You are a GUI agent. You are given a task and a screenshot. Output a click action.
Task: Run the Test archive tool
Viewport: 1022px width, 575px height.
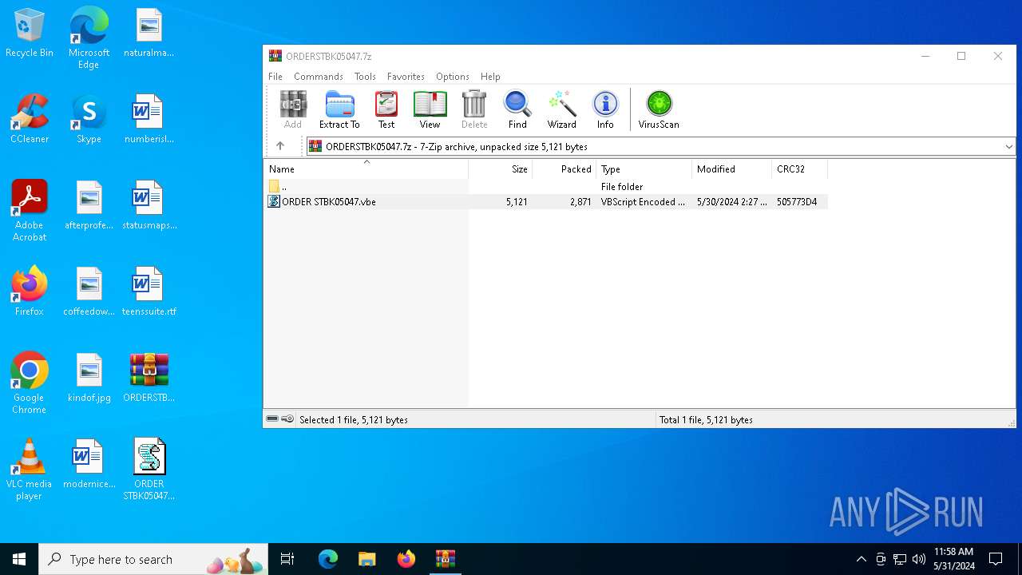(x=386, y=109)
